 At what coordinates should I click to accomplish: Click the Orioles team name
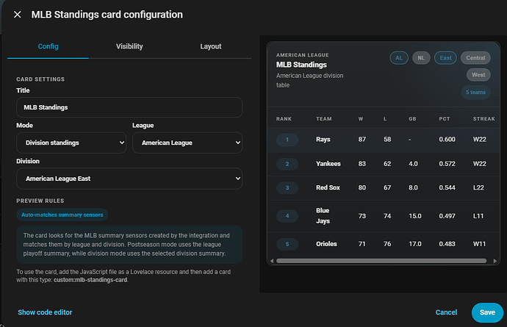pyautogui.click(x=326, y=244)
